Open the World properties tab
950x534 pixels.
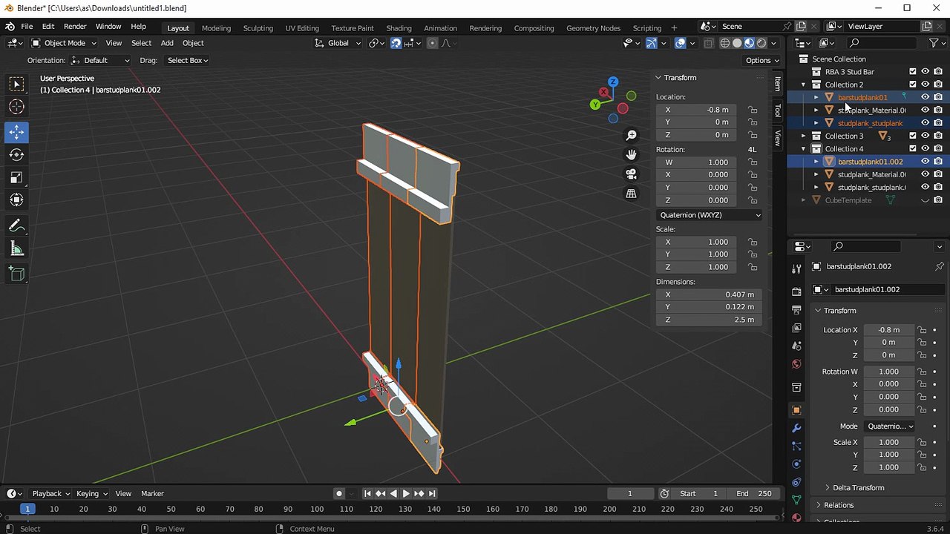[796, 364]
